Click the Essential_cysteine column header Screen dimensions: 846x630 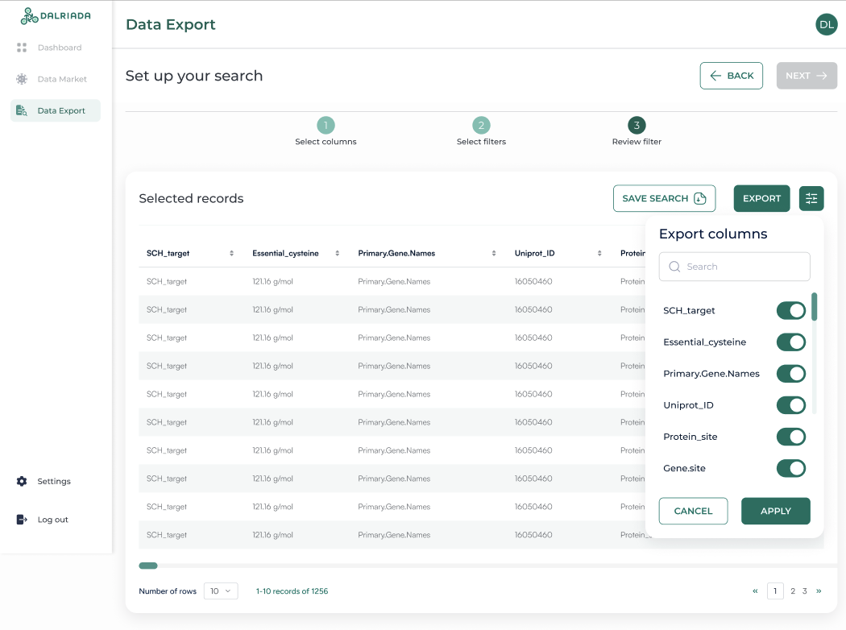(285, 253)
